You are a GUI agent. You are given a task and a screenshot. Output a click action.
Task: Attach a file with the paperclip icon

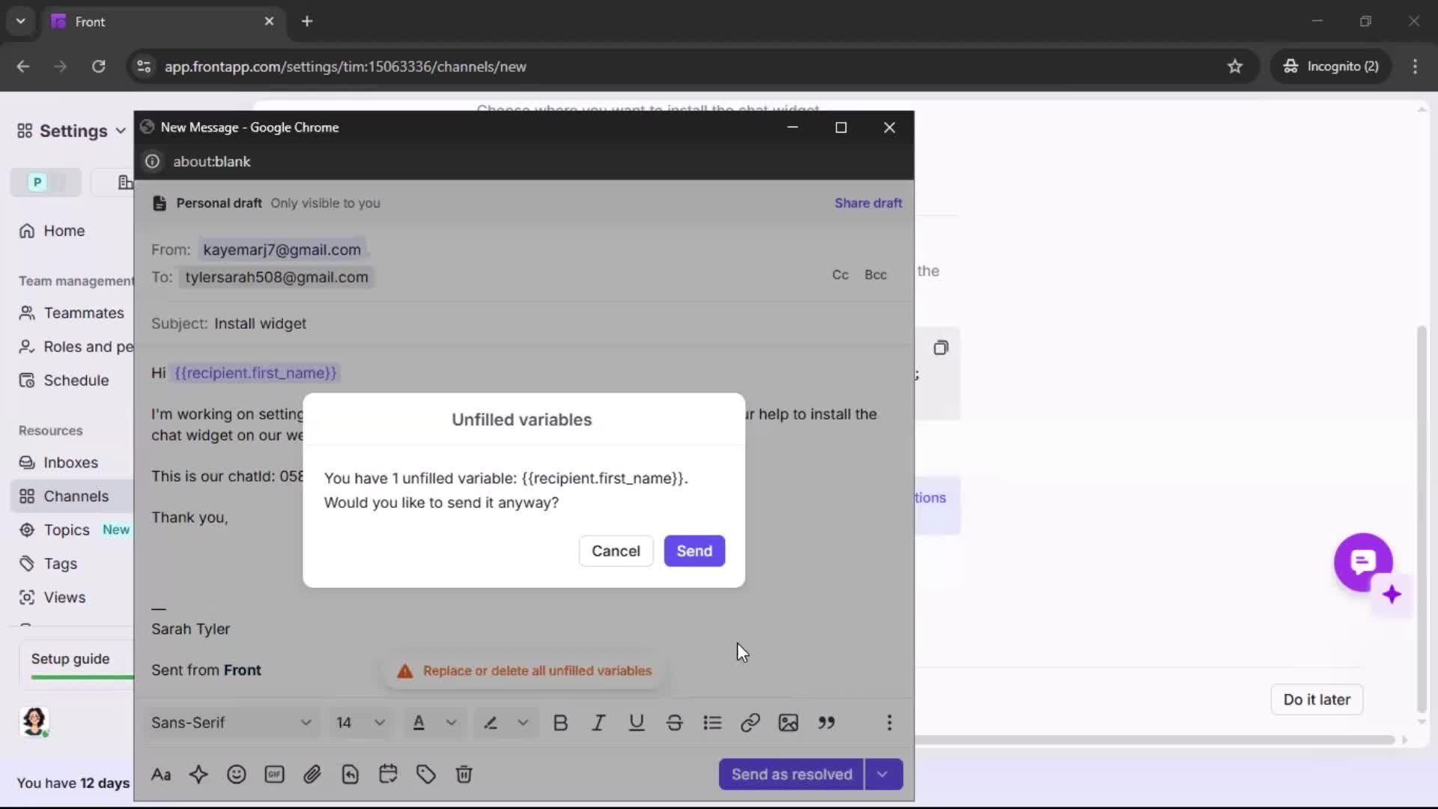click(x=312, y=774)
